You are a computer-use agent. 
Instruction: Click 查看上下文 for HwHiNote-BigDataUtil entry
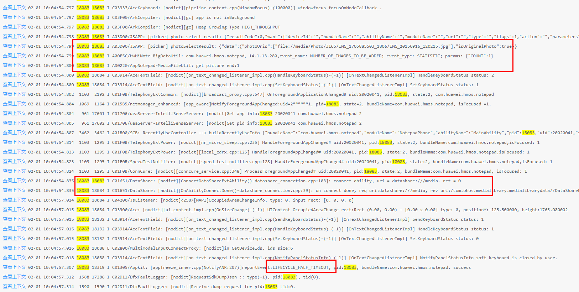pyautogui.click(x=14, y=56)
